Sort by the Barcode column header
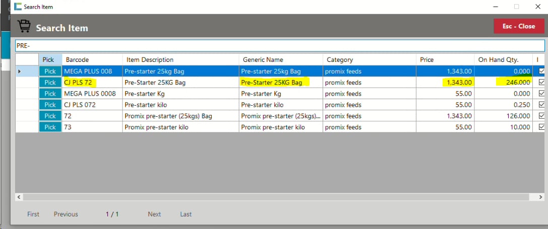 [x=77, y=60]
